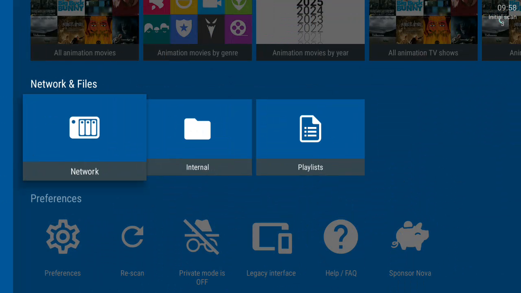Open All animation movies card

coord(85,30)
